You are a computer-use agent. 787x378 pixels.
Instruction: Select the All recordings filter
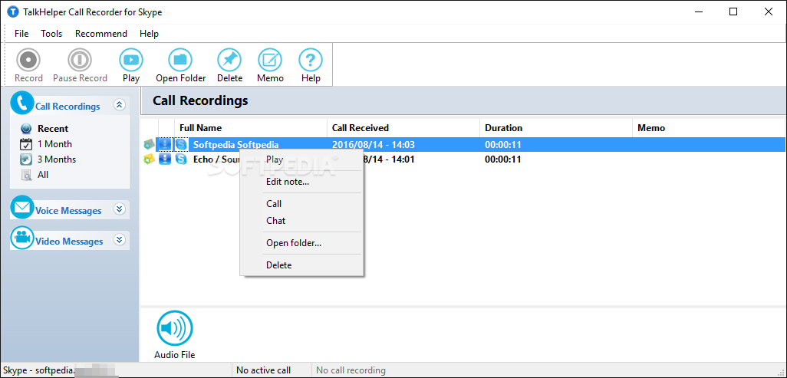[43, 175]
